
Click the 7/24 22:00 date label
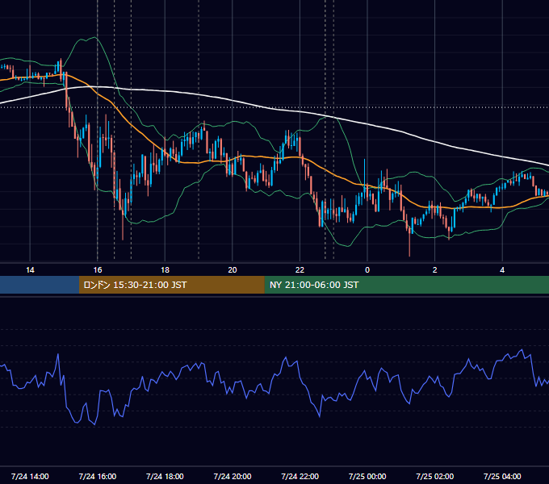coord(300,476)
